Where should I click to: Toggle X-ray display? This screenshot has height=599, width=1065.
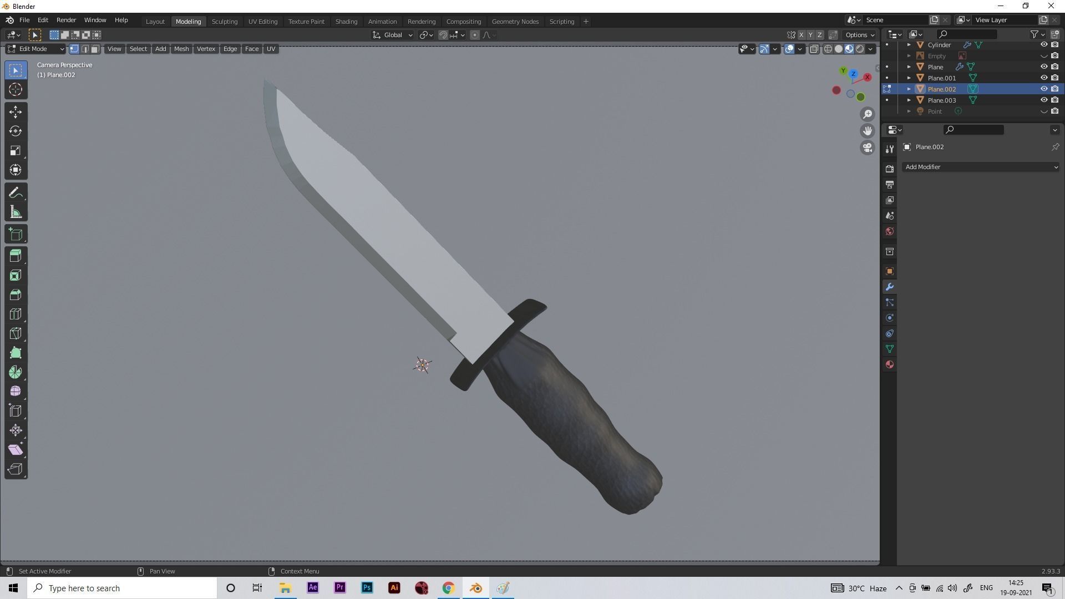814,49
